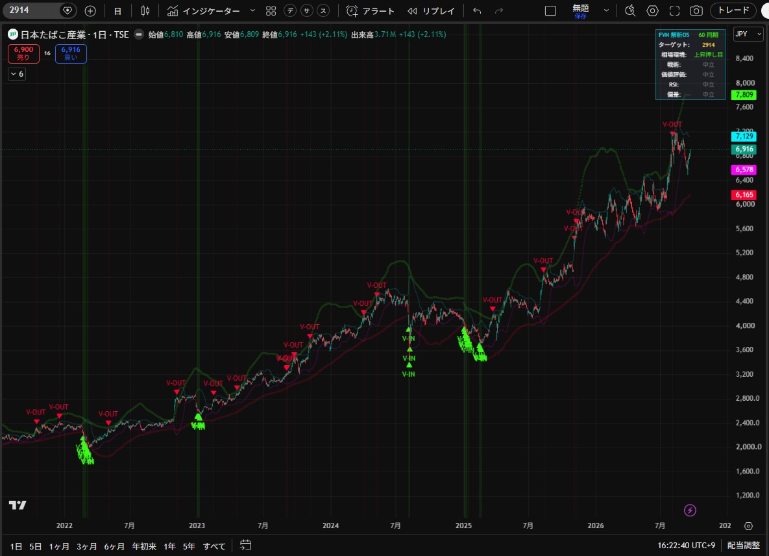Toggle 配当調整 dividend adjustment
Image resolution: width=769 pixels, height=556 pixels.
744,545
